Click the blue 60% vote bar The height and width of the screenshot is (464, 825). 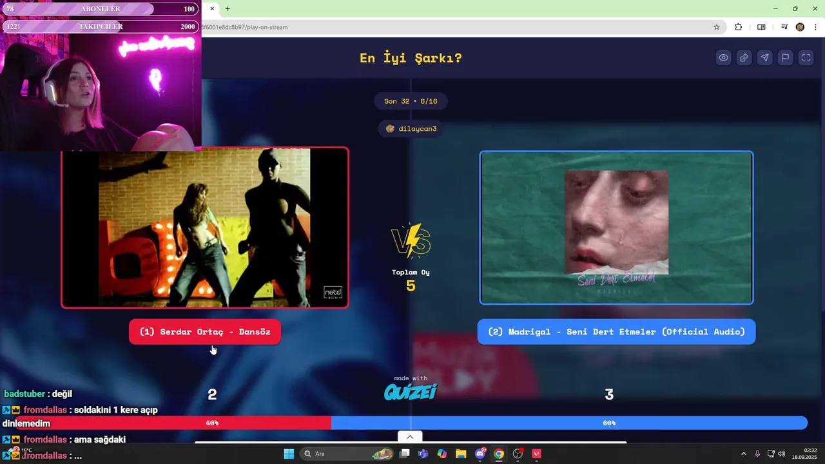569,423
